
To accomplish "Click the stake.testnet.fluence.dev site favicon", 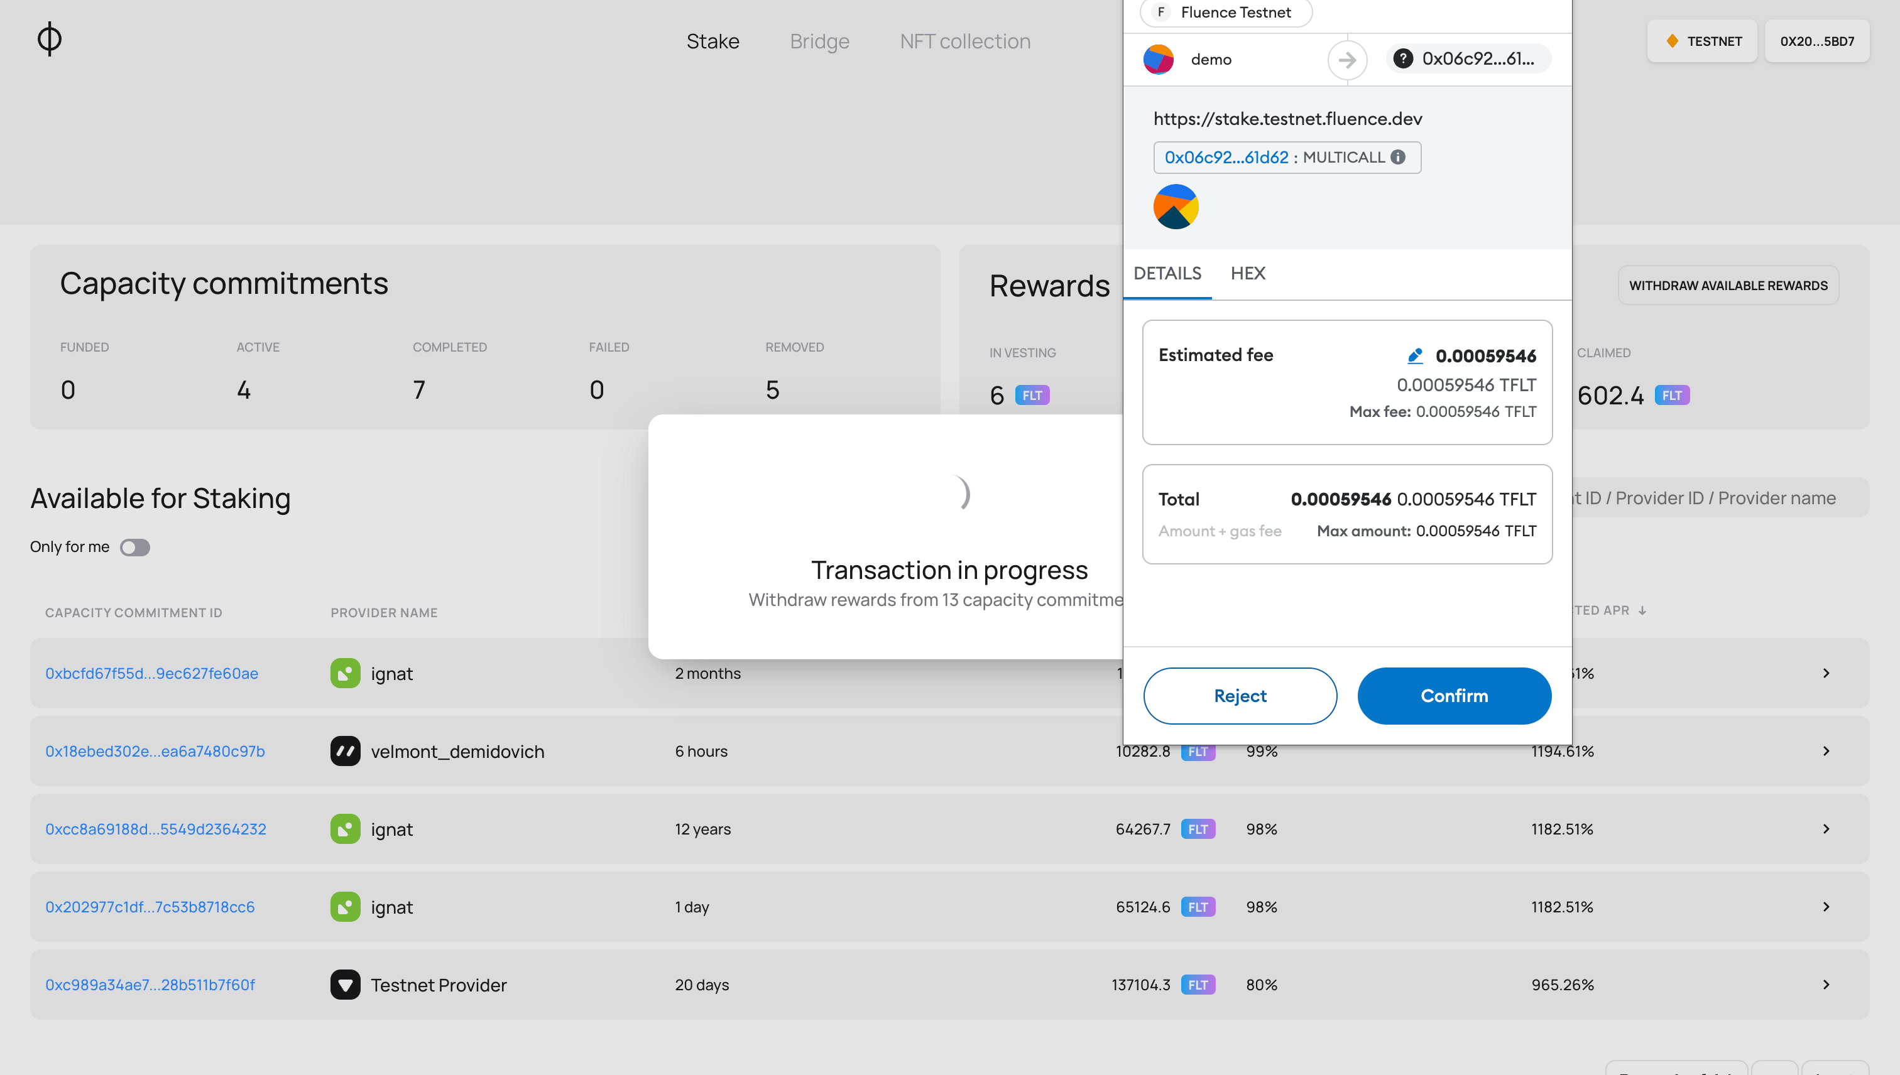I will pyautogui.click(x=1176, y=206).
